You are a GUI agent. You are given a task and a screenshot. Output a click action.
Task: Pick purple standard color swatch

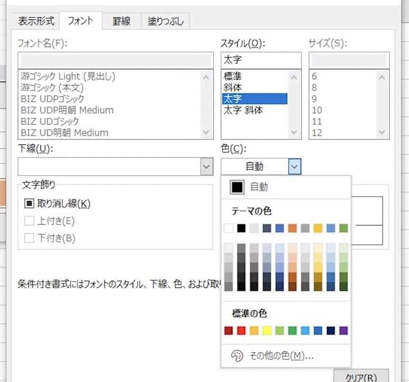tap(344, 331)
